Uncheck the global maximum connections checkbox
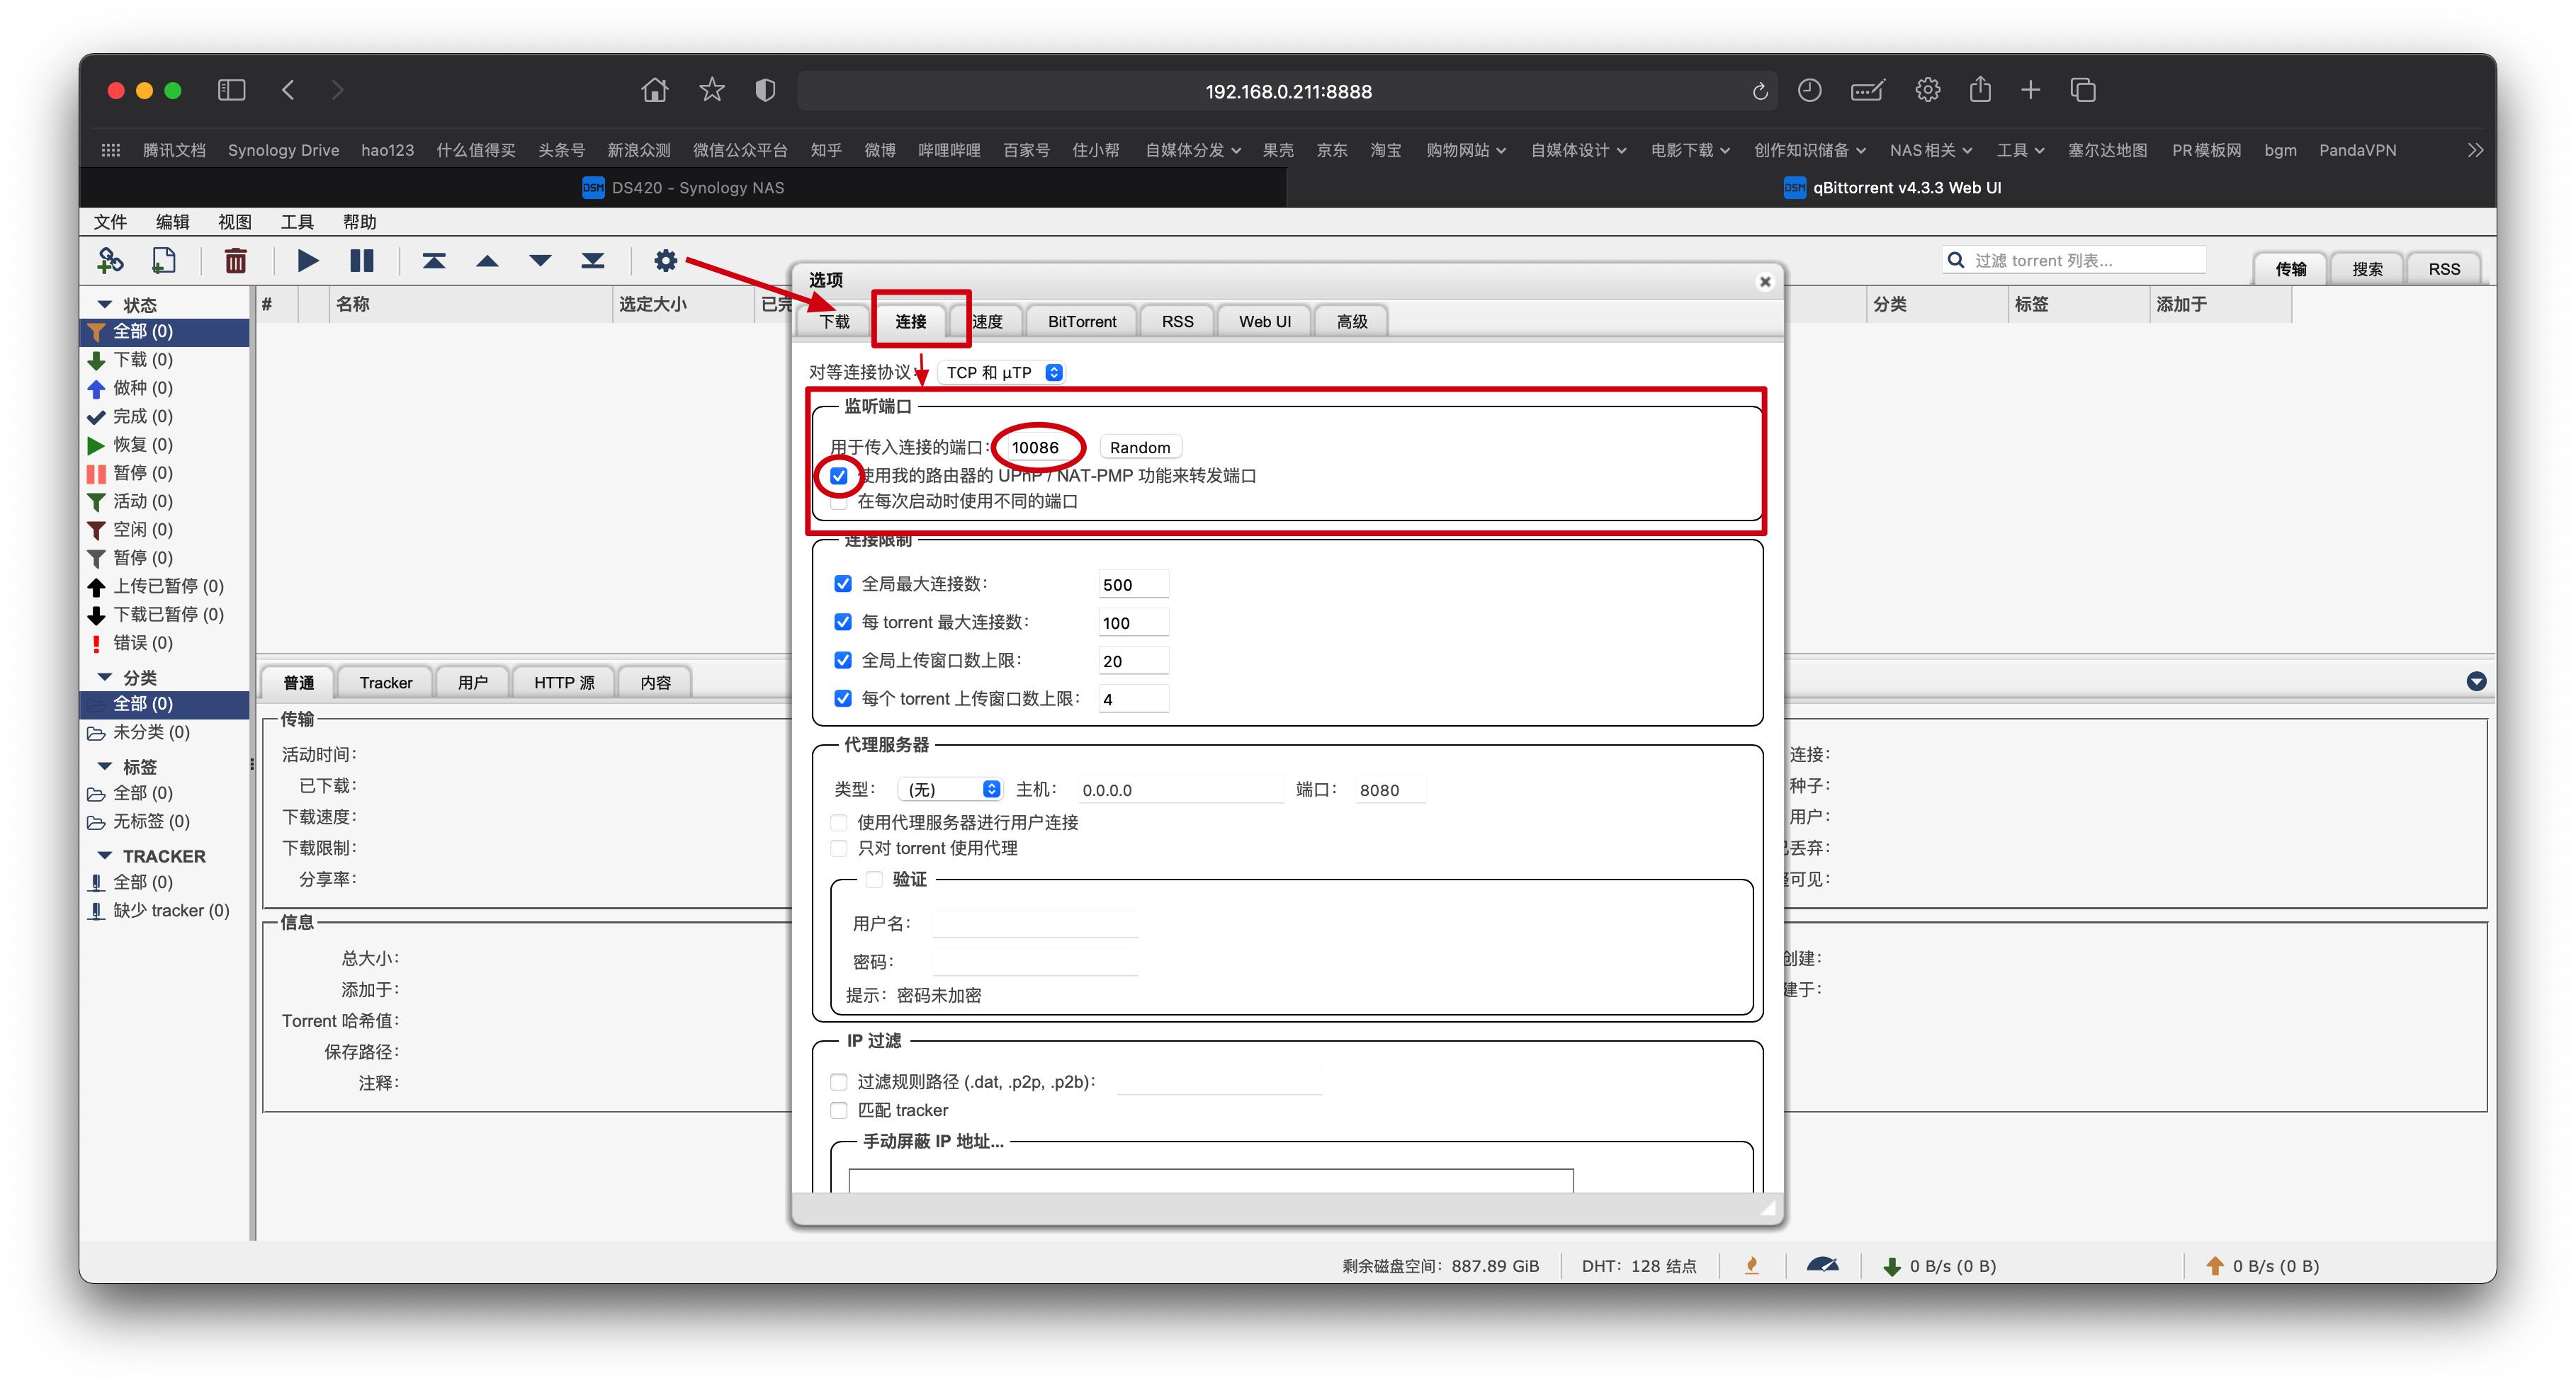The height and width of the screenshot is (1388, 2576). point(843,584)
